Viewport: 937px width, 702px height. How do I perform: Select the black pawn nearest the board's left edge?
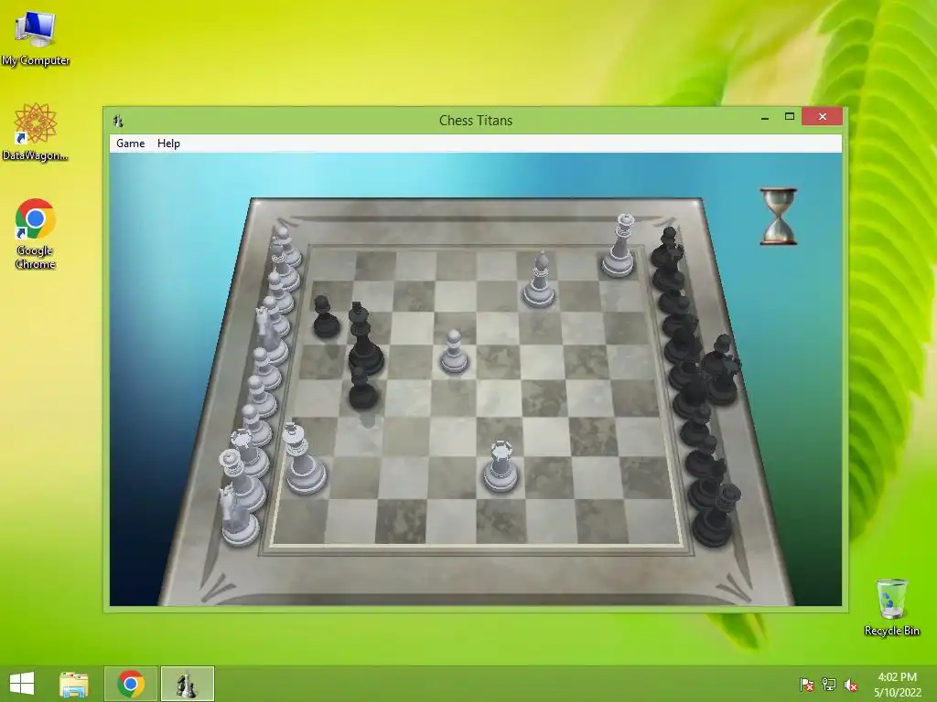click(x=326, y=317)
